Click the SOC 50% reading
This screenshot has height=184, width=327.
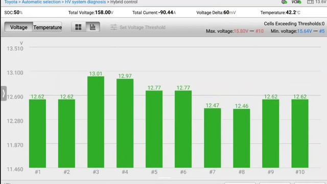pyautogui.click(x=13, y=12)
